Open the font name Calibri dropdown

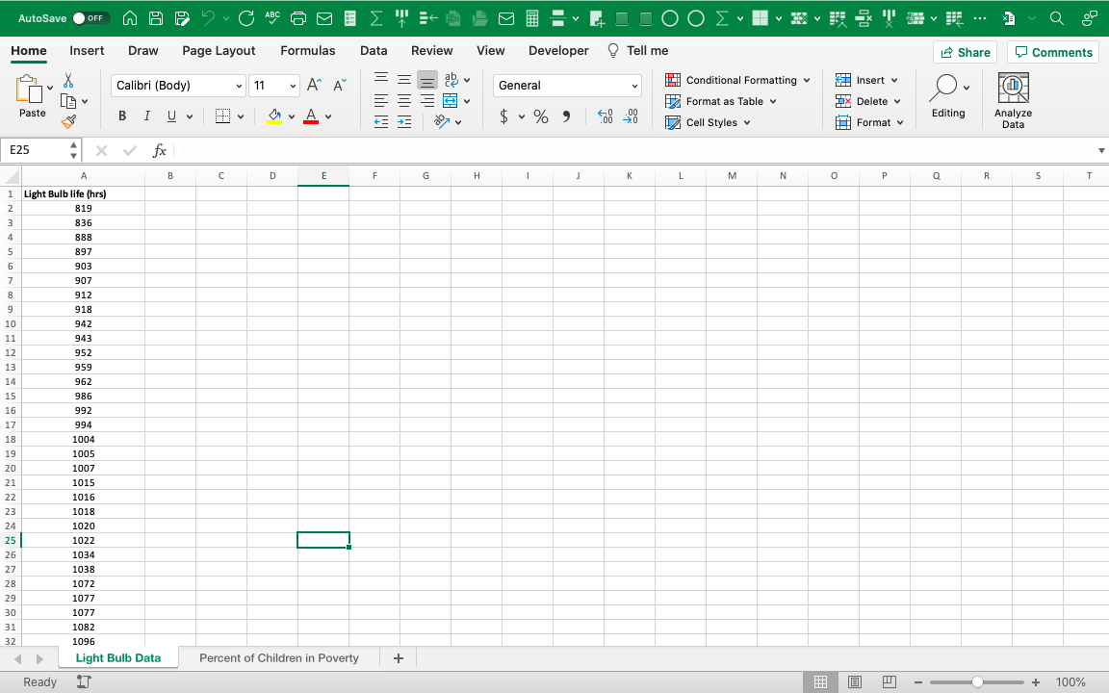pyautogui.click(x=239, y=86)
